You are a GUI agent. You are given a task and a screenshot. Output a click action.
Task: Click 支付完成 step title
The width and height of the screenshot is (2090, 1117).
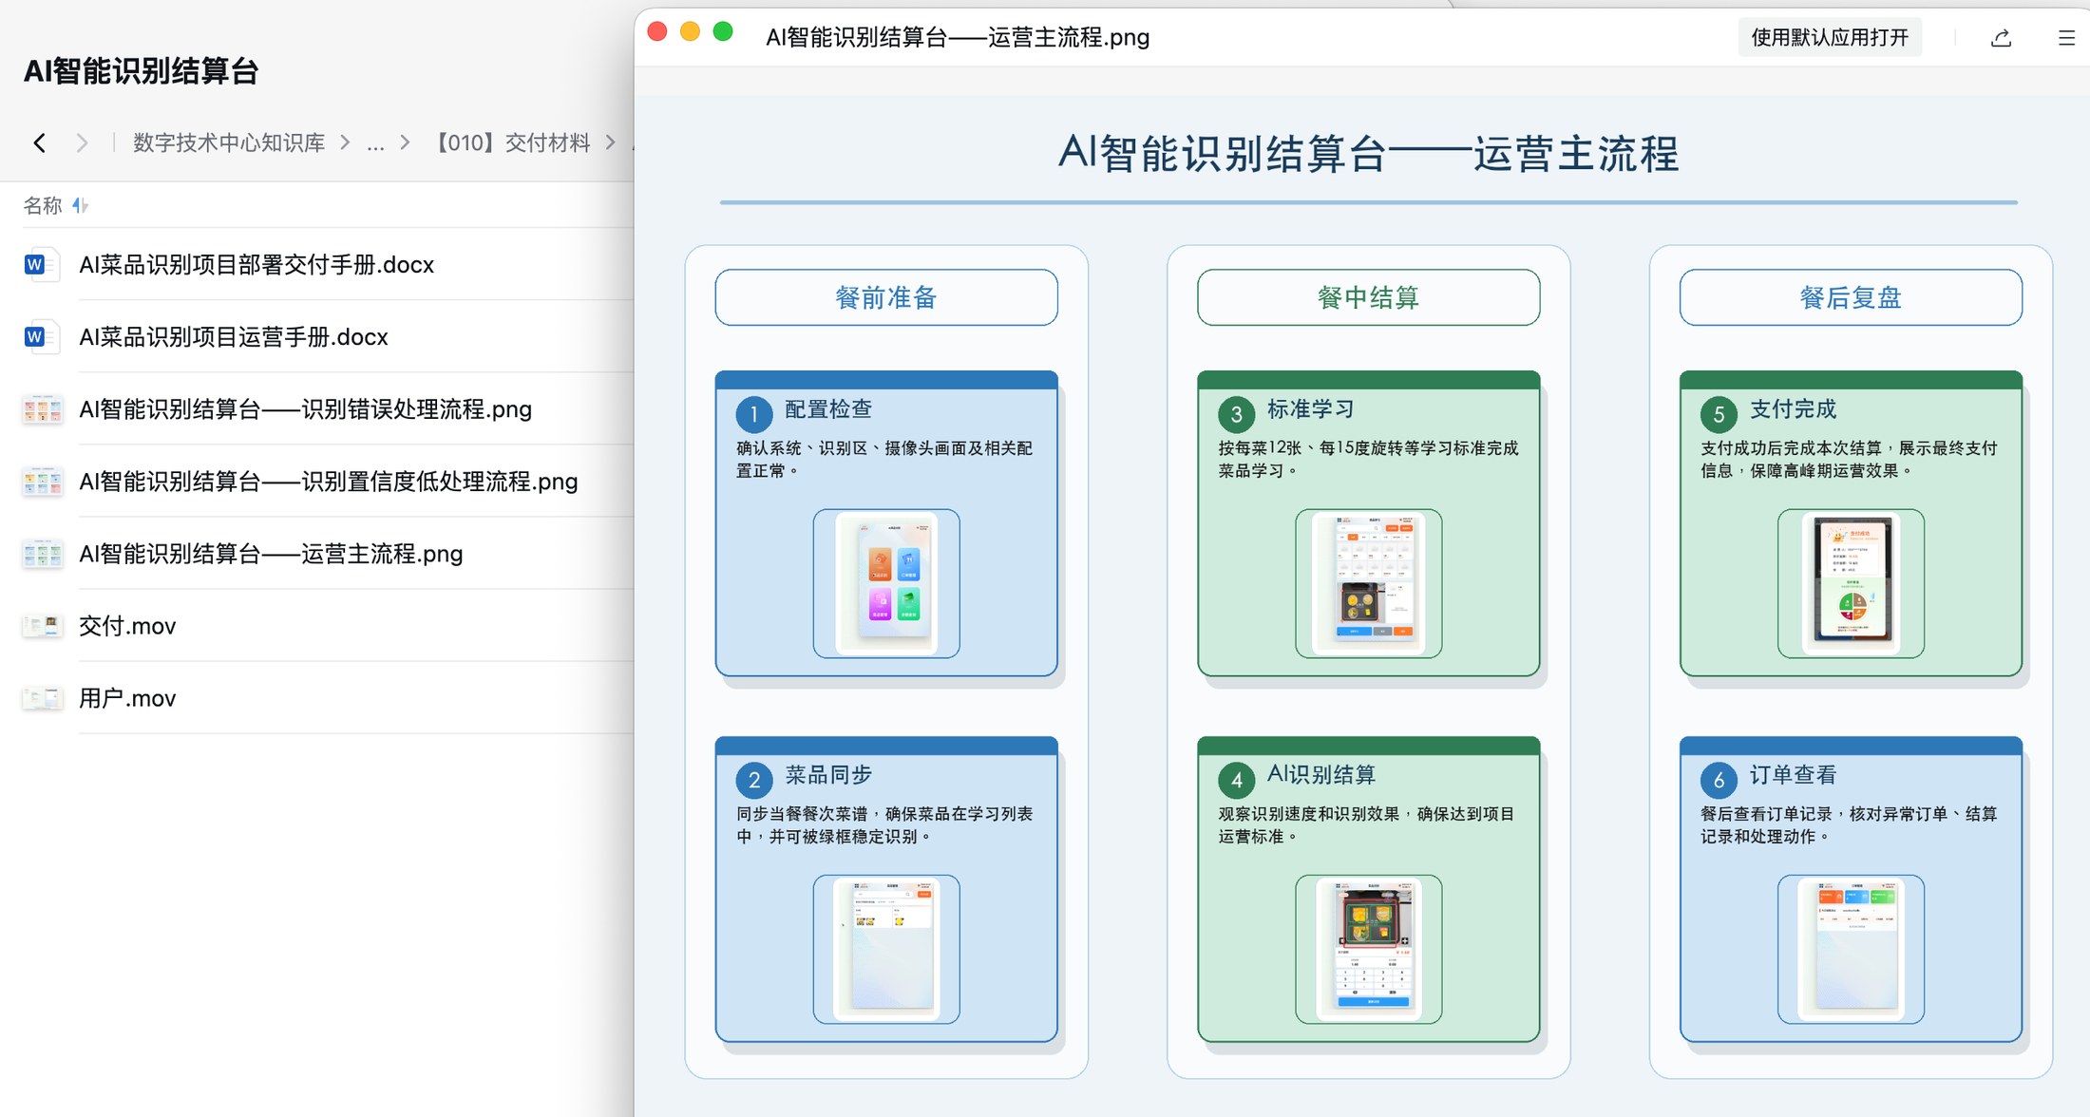[x=1794, y=409]
